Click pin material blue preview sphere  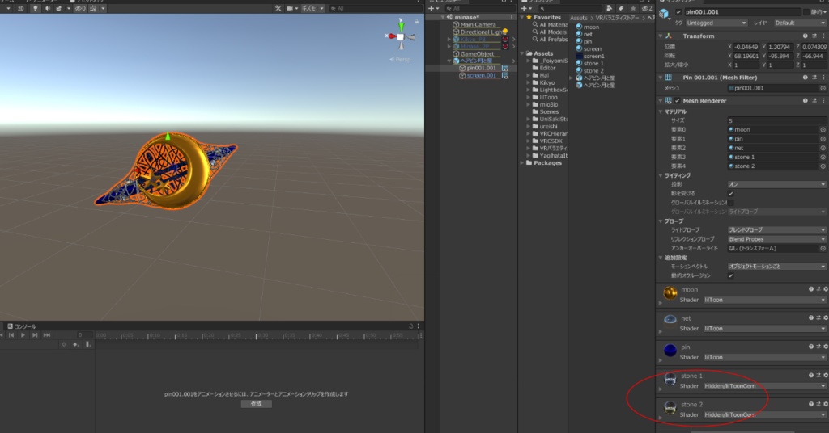tap(670, 351)
